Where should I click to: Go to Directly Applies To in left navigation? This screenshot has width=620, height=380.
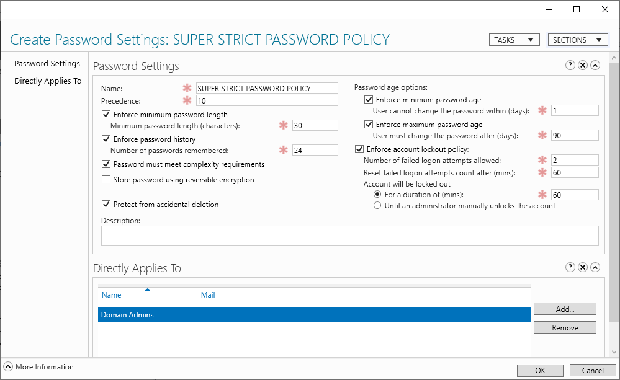click(x=48, y=81)
